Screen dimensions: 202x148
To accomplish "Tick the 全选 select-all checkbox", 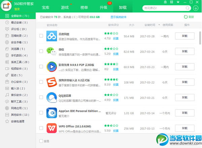I will click(41, 141).
